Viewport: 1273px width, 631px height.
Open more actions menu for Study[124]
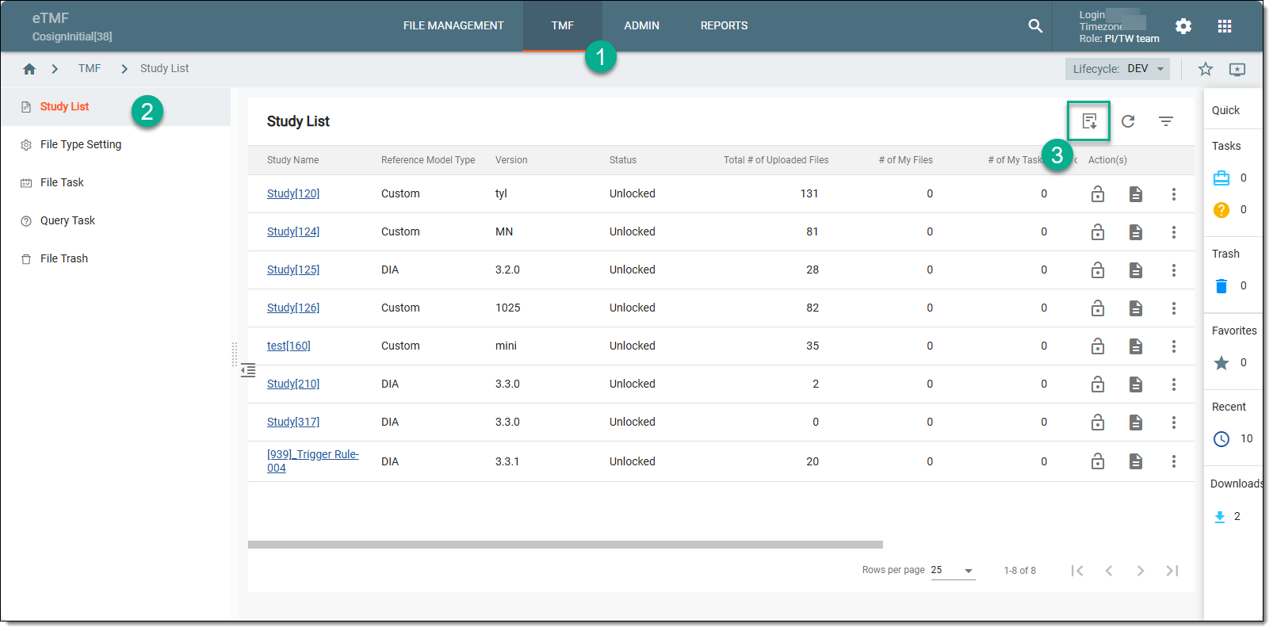coord(1174,232)
